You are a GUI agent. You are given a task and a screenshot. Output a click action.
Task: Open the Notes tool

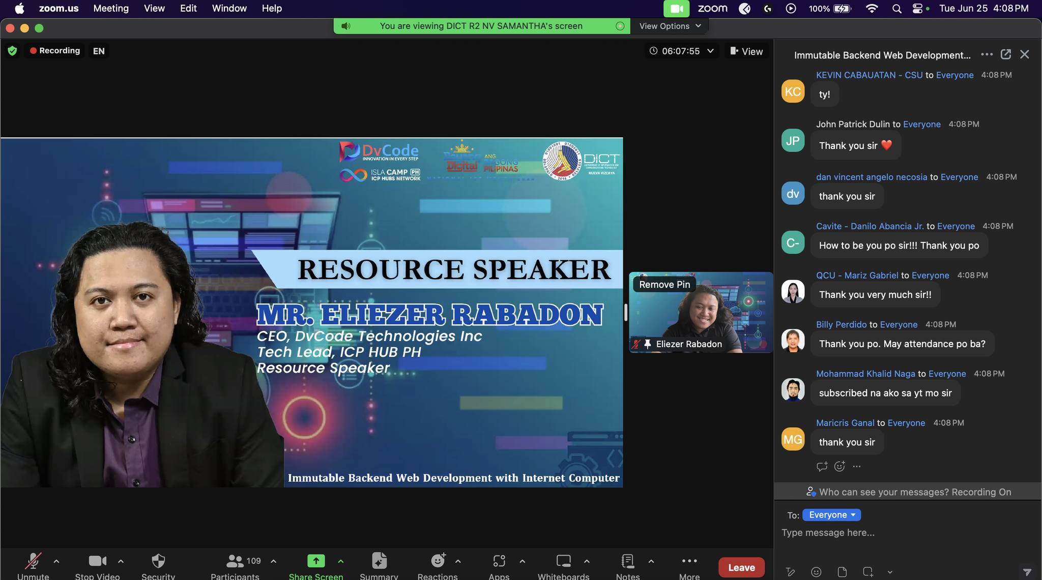628,566
